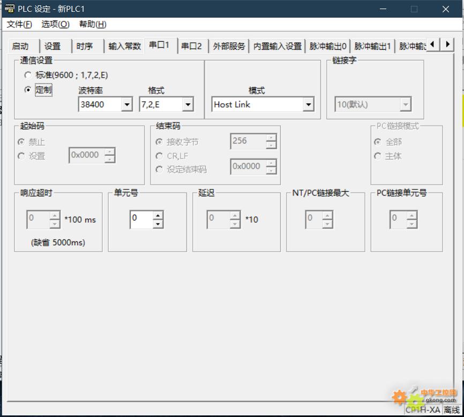Click the 起始码 0x0000 input field
The image size is (464, 417).
pyautogui.click(x=87, y=155)
